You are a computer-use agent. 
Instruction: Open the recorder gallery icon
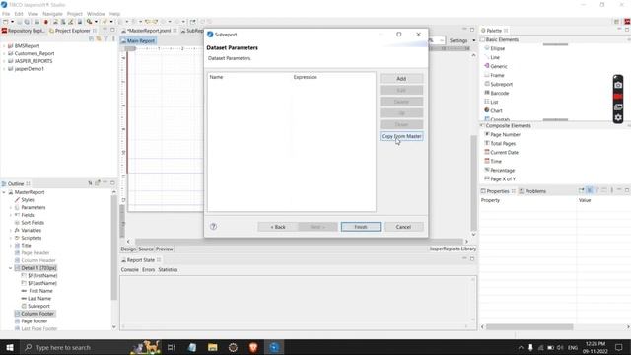pyautogui.click(x=618, y=107)
